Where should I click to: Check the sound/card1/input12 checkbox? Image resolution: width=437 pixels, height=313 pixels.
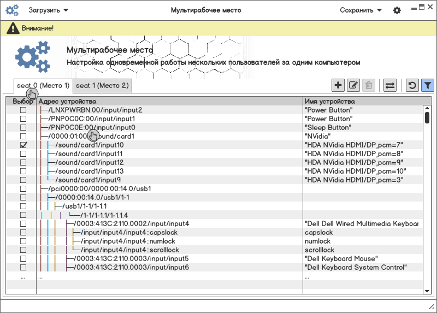pyautogui.click(x=23, y=162)
